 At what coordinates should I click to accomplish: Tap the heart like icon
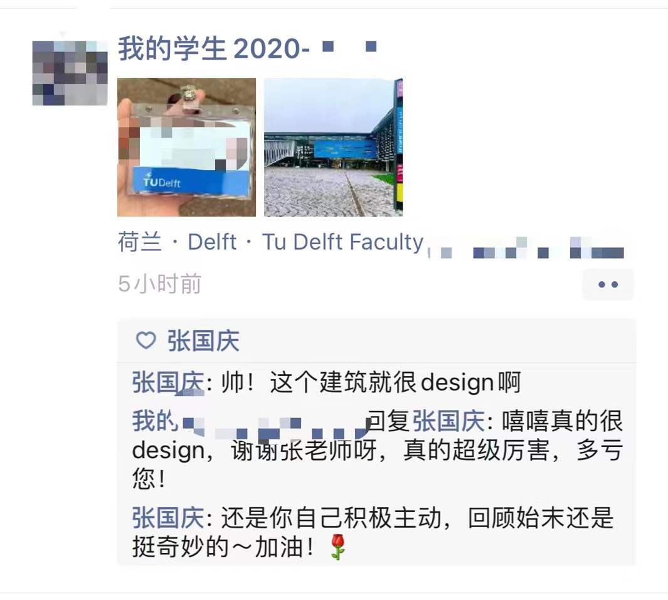pos(146,341)
